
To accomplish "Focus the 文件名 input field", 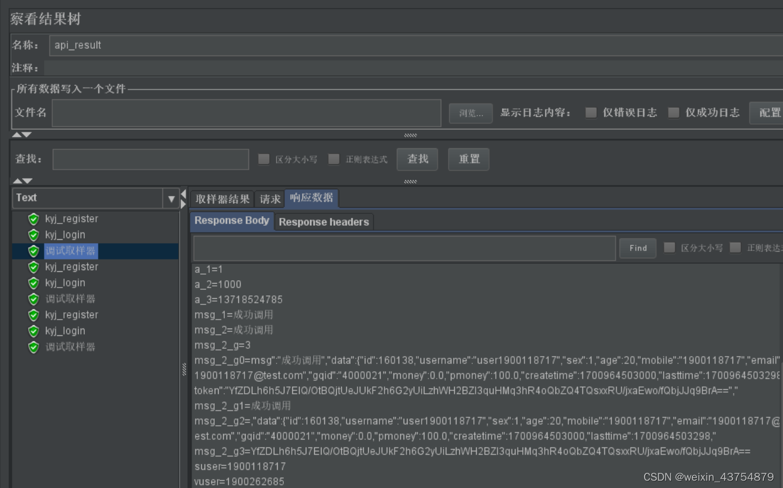I will 246,113.
